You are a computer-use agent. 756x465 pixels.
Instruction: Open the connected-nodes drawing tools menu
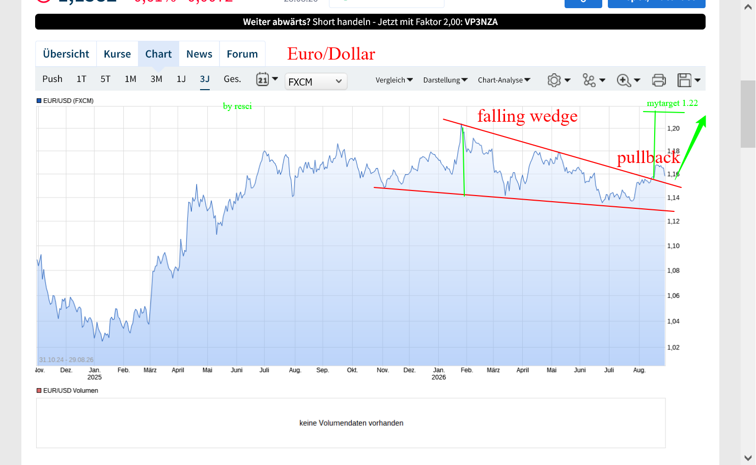594,80
